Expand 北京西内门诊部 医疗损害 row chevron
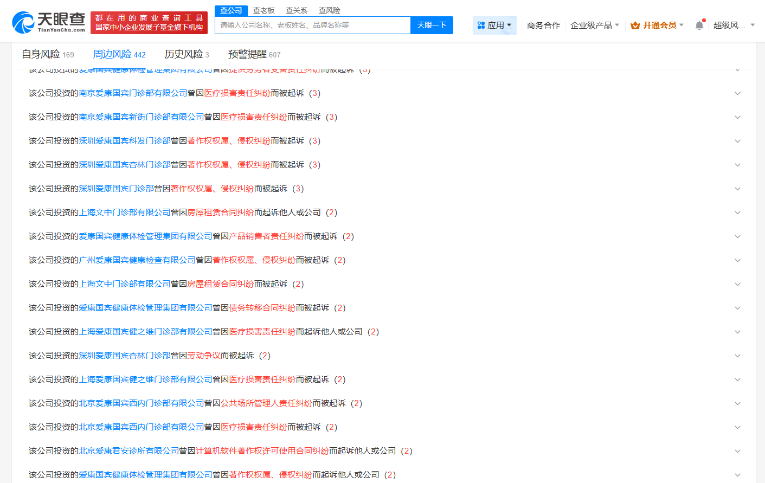 [x=737, y=427]
